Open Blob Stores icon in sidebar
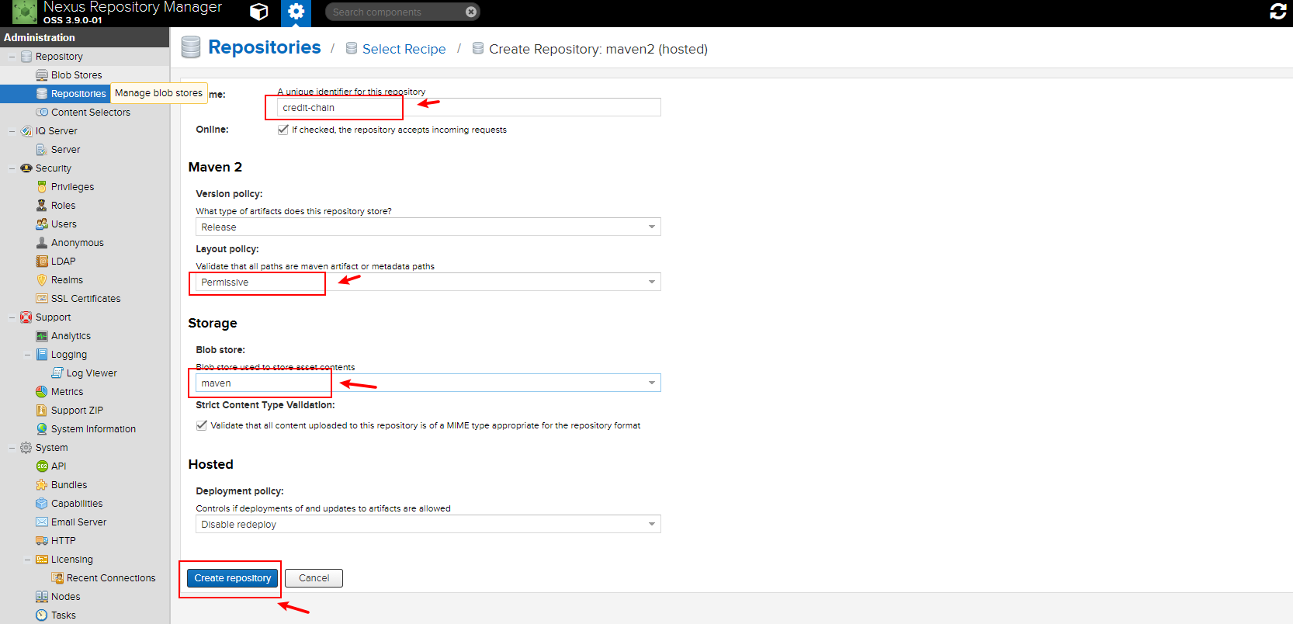This screenshot has height=624, width=1293. coord(42,75)
